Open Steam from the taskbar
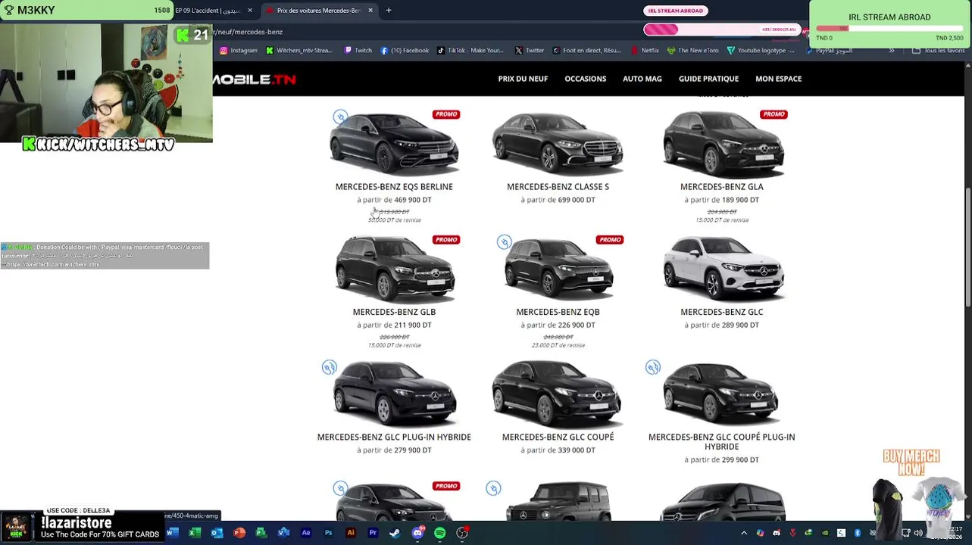This screenshot has height=545, width=972. pyautogui.click(x=395, y=533)
